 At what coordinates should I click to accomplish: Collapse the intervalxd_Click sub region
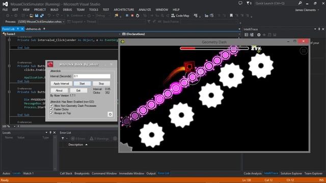tap(9, 40)
